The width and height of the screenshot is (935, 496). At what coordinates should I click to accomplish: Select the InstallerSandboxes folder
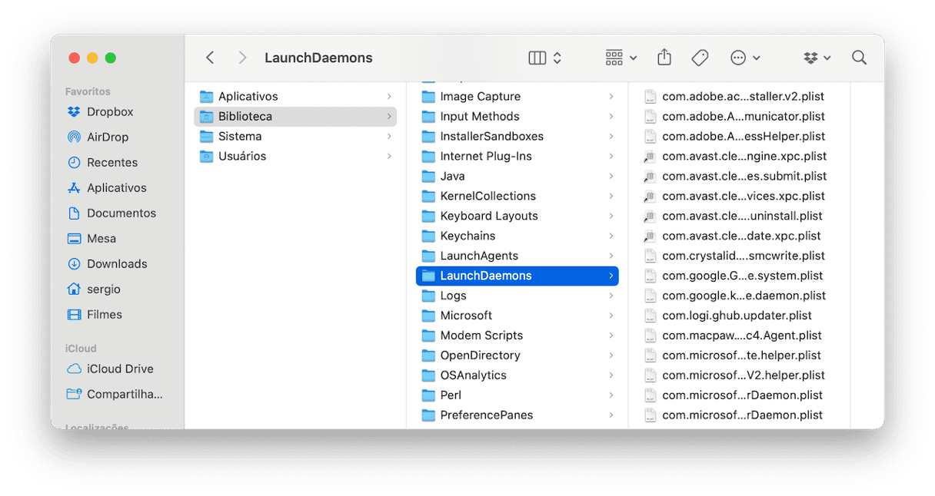pyautogui.click(x=517, y=136)
